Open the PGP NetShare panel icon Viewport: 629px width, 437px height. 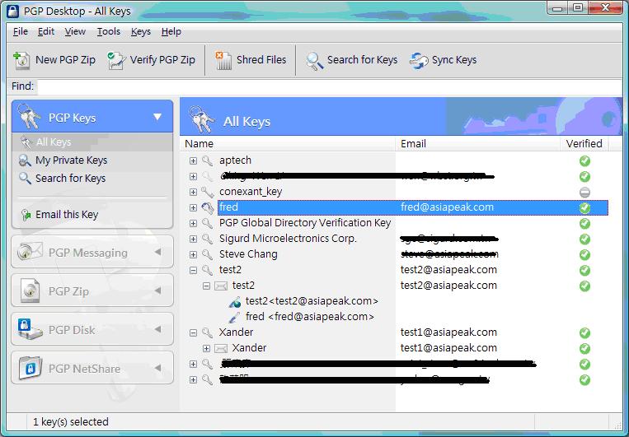(30, 368)
